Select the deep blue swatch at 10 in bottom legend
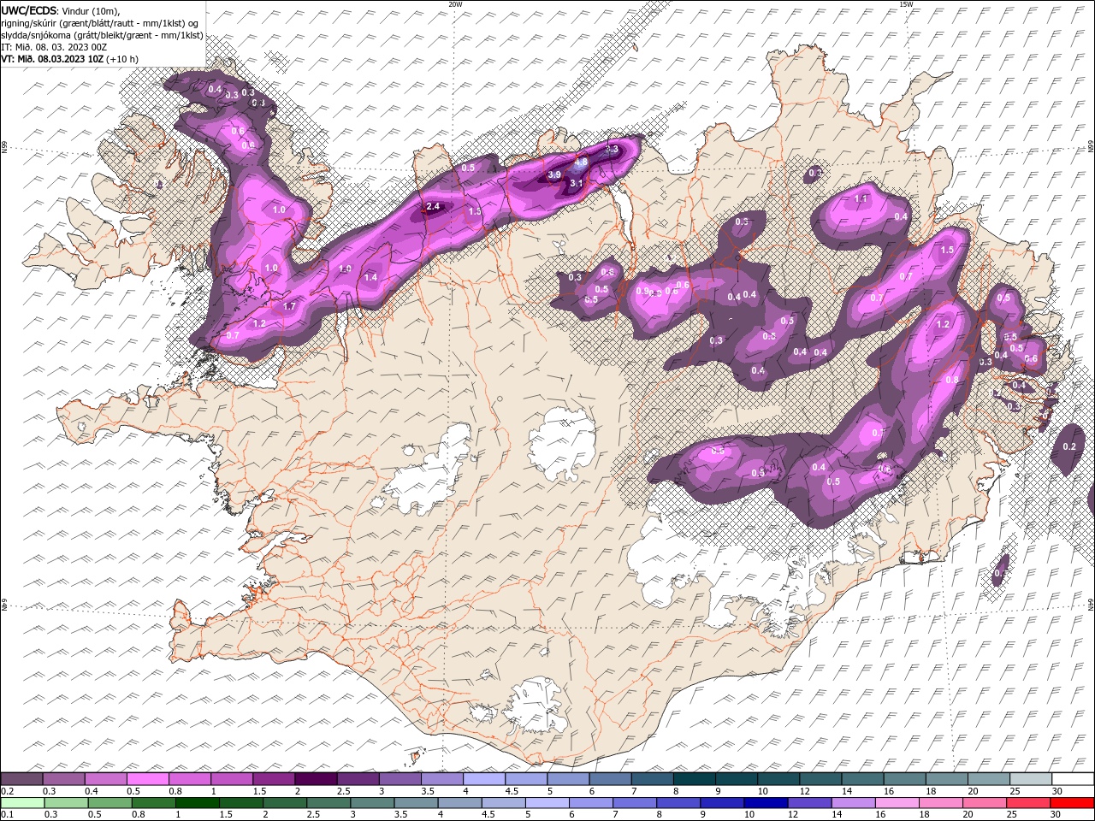 tap(766, 803)
